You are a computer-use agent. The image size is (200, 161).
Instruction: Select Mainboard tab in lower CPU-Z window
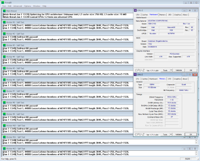pyautogui.click(x=153, y=79)
